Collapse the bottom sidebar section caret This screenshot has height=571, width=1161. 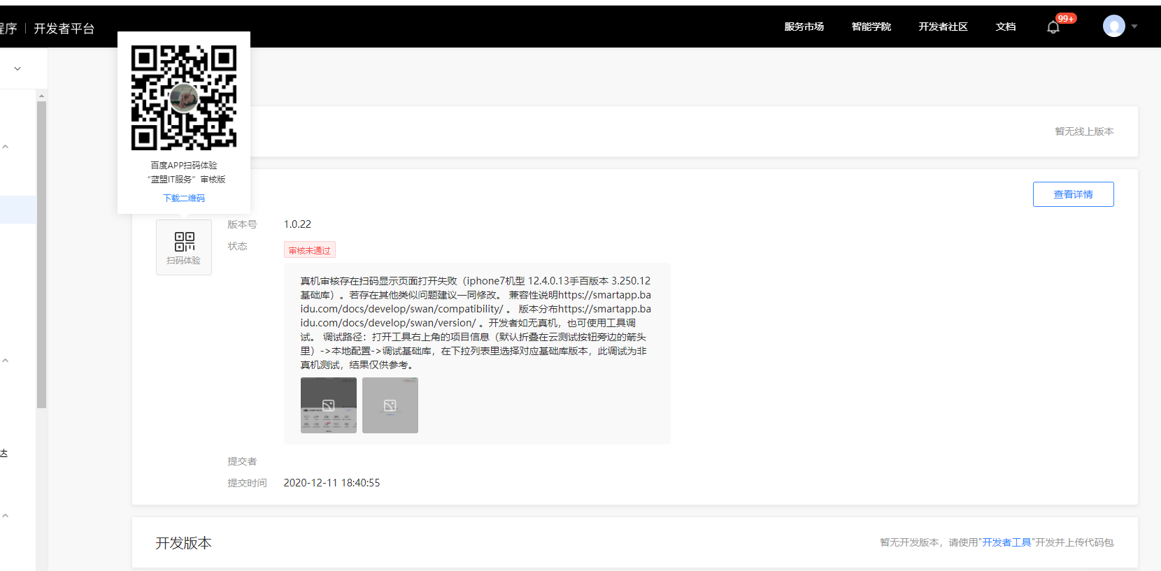pyautogui.click(x=6, y=516)
